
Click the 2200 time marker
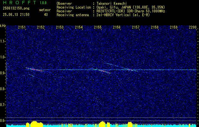(x=193, y=27)
